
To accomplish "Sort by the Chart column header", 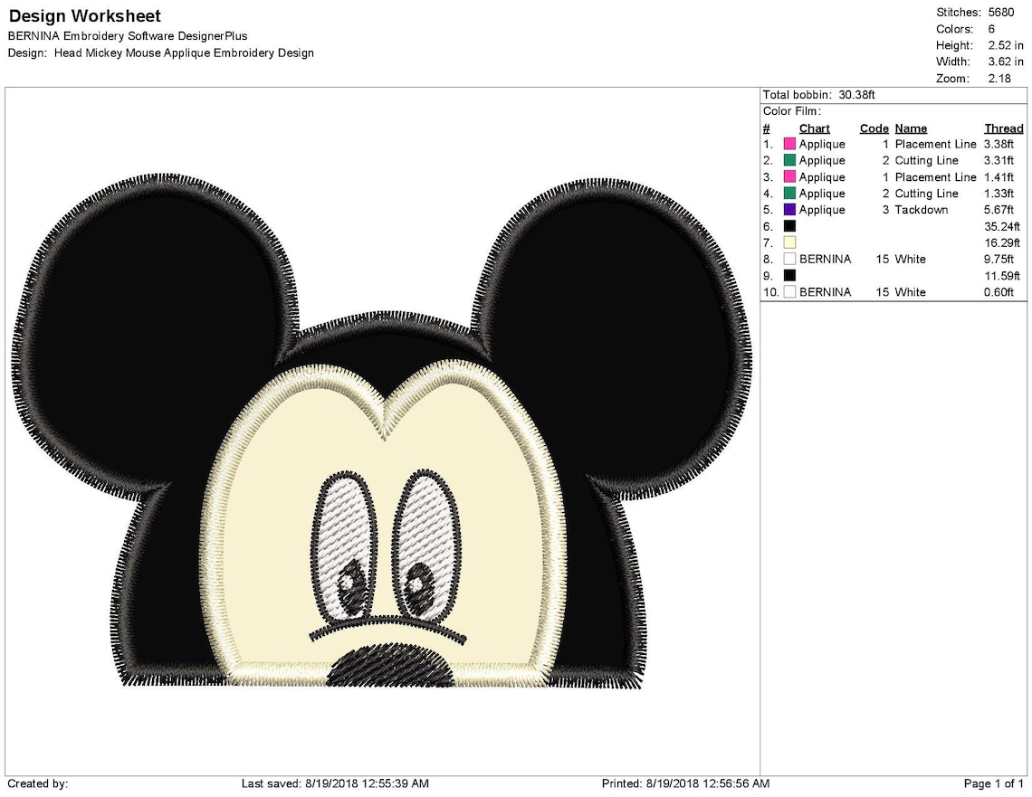I will pyautogui.click(x=814, y=128).
